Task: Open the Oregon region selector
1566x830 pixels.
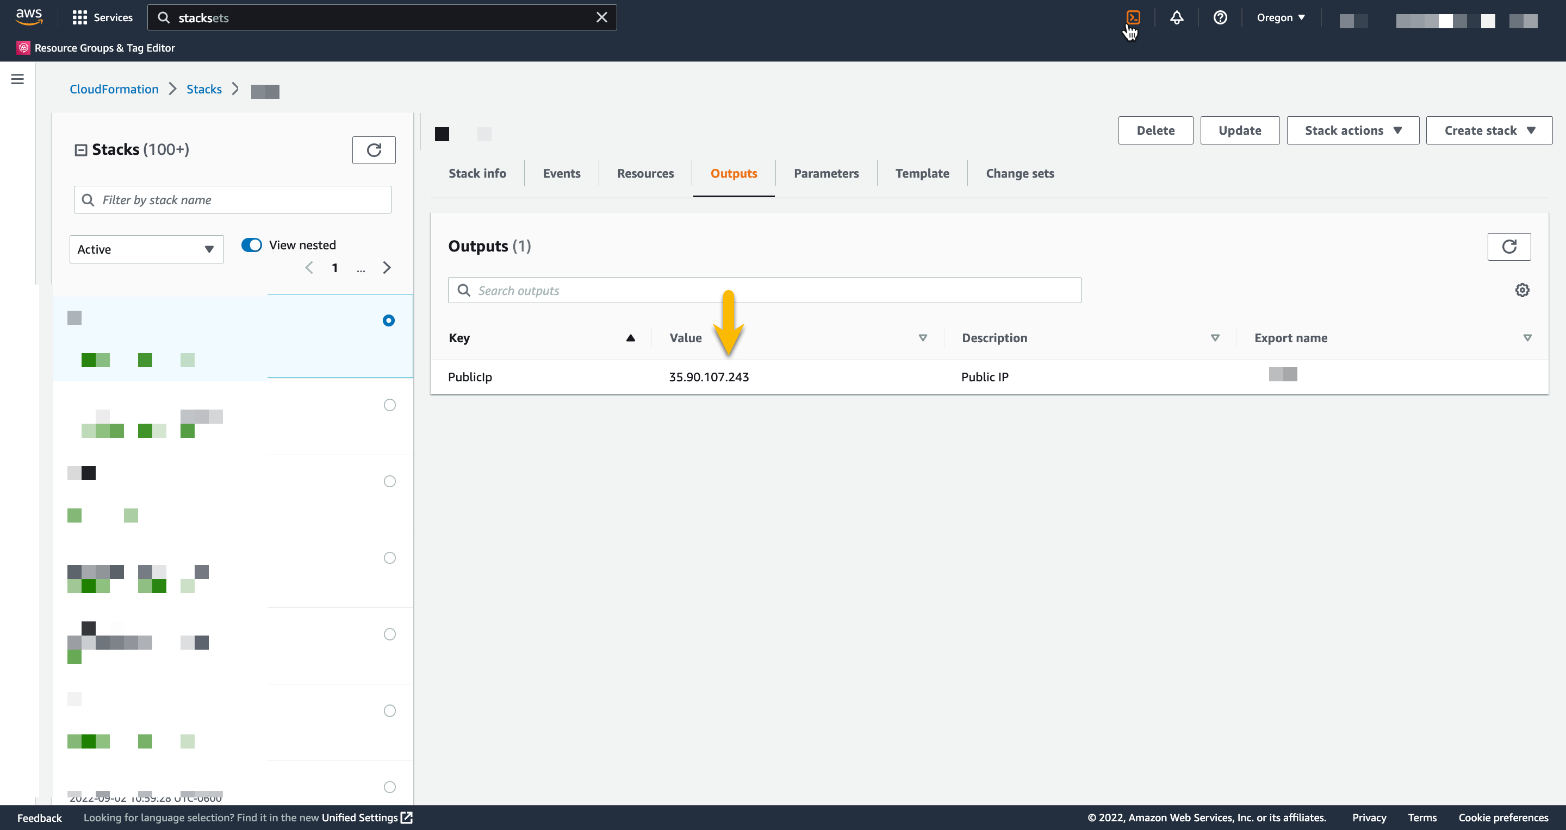Action: (1281, 17)
